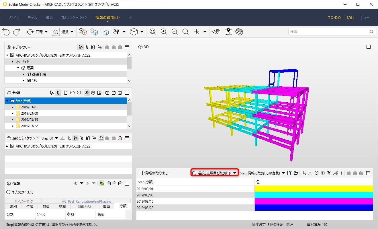Click the TO-DO (1/6) link
The width and height of the screenshot is (378, 229).
coord(341,17)
